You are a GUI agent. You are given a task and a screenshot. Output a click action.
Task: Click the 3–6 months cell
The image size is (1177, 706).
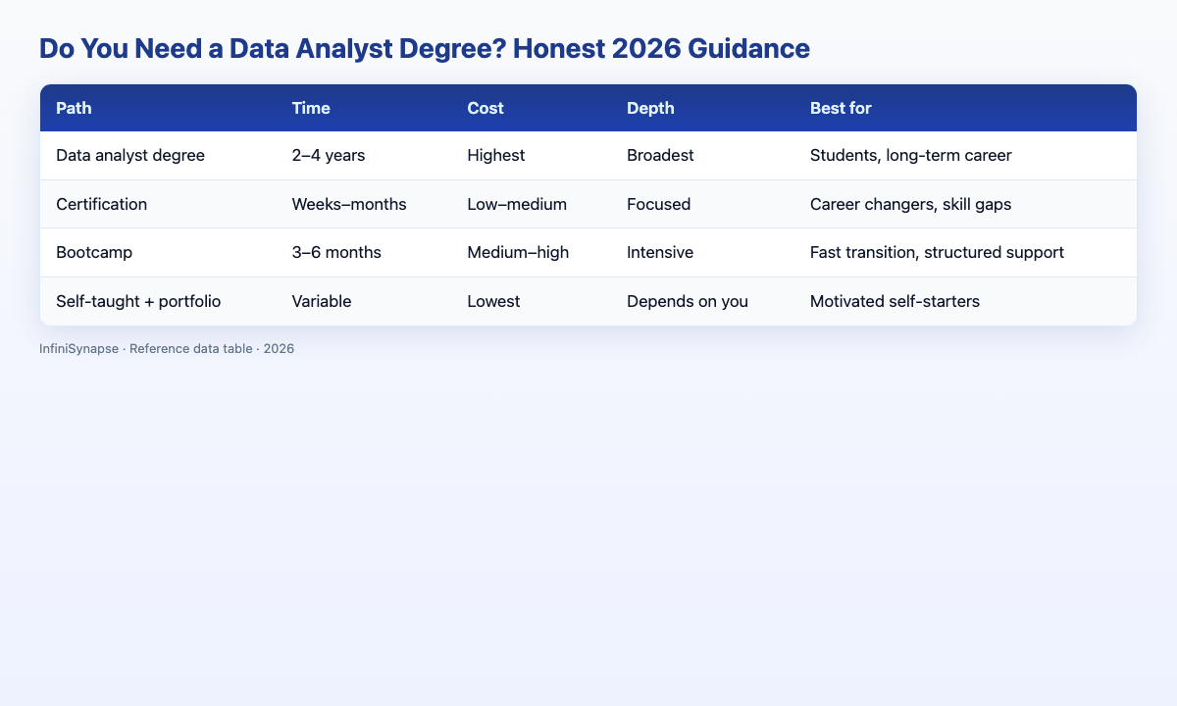(336, 252)
